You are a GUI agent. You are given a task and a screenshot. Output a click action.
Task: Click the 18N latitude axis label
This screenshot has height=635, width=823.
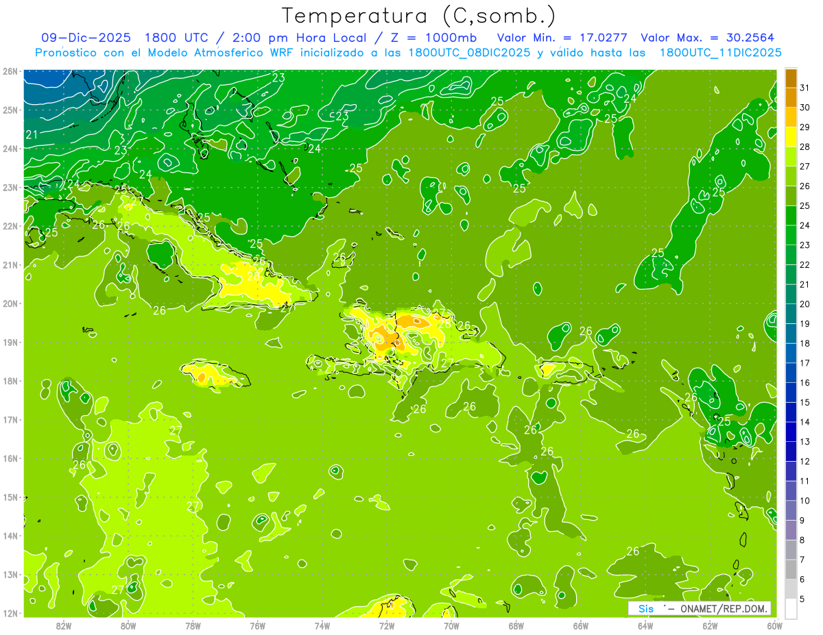pos(10,381)
